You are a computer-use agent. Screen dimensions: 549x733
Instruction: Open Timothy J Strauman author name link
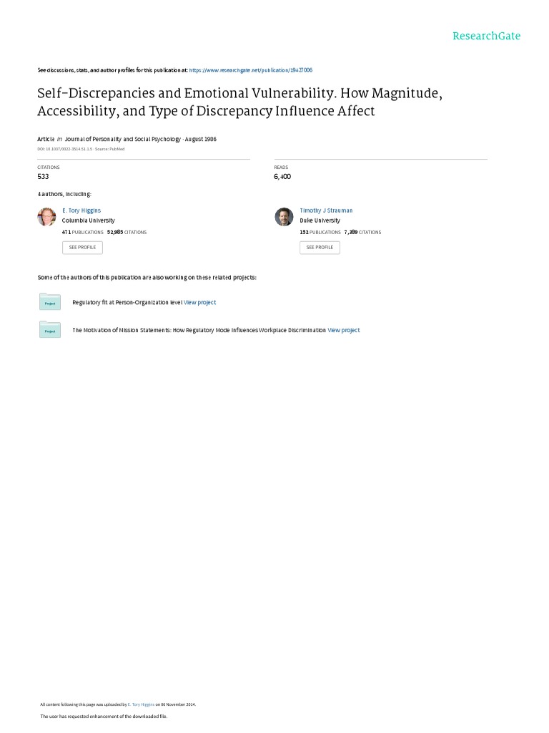[326, 210]
